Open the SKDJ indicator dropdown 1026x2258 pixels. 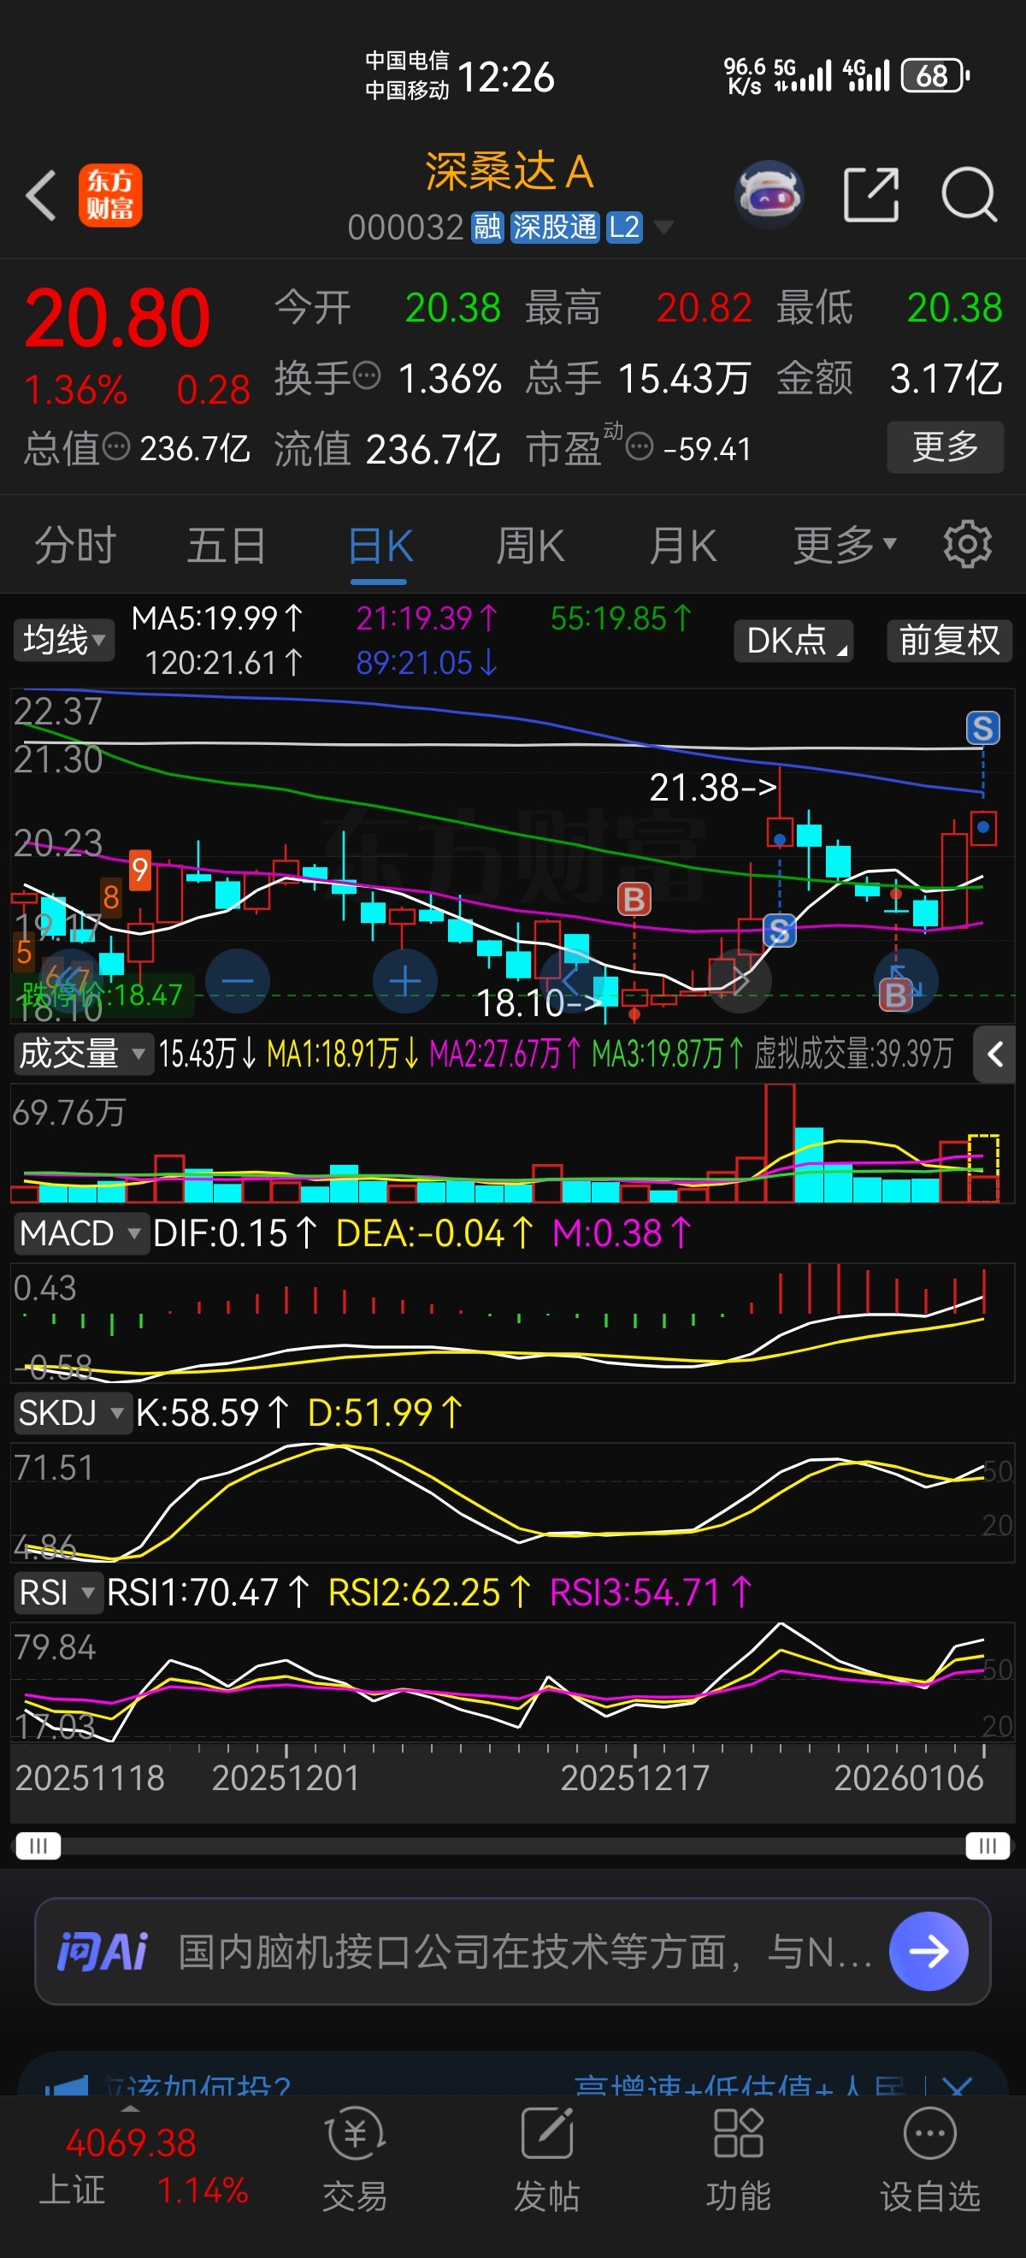[x=72, y=1413]
